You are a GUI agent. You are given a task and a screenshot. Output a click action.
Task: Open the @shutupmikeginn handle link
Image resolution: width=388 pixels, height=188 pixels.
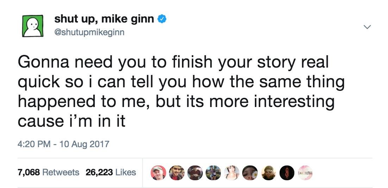coord(89,32)
